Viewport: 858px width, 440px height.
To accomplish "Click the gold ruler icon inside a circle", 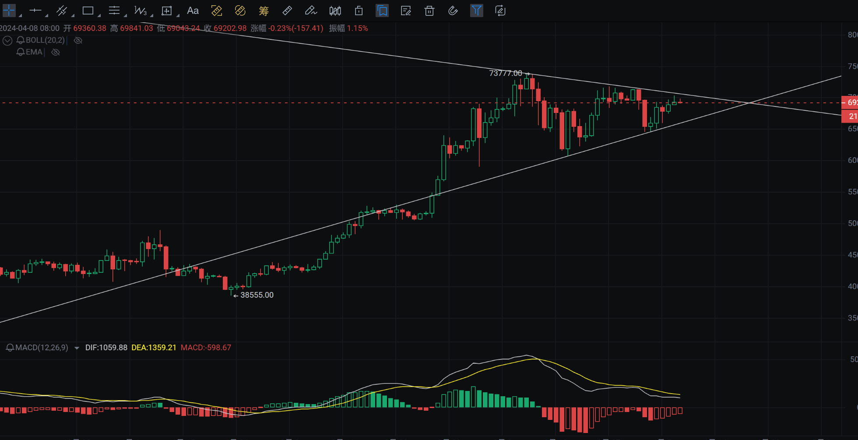I will click(x=240, y=11).
